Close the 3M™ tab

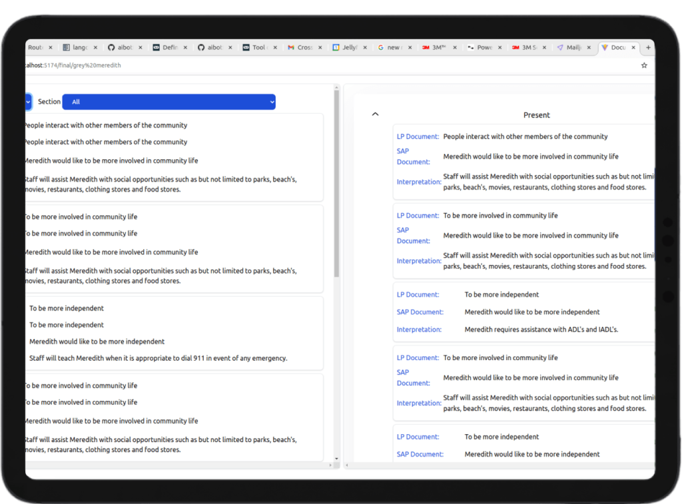click(x=455, y=47)
